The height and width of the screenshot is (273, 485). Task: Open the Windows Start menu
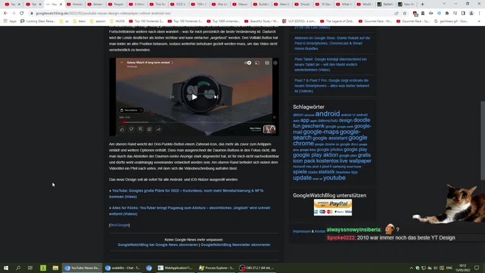click(x=6, y=268)
